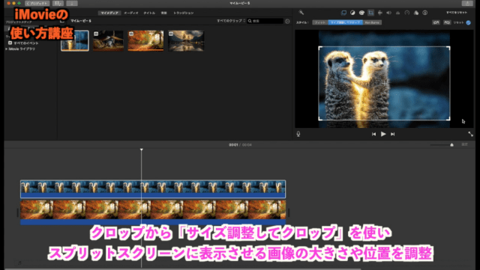Rotate clip clockwise icon
Screen dimensions: 480x270
click(447, 22)
